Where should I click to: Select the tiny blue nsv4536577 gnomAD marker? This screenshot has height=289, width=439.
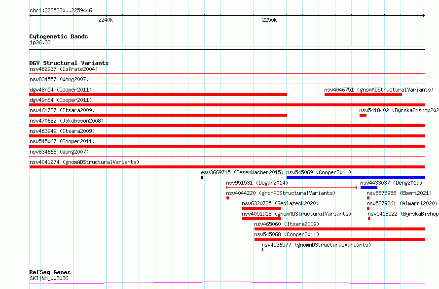(x=262, y=250)
